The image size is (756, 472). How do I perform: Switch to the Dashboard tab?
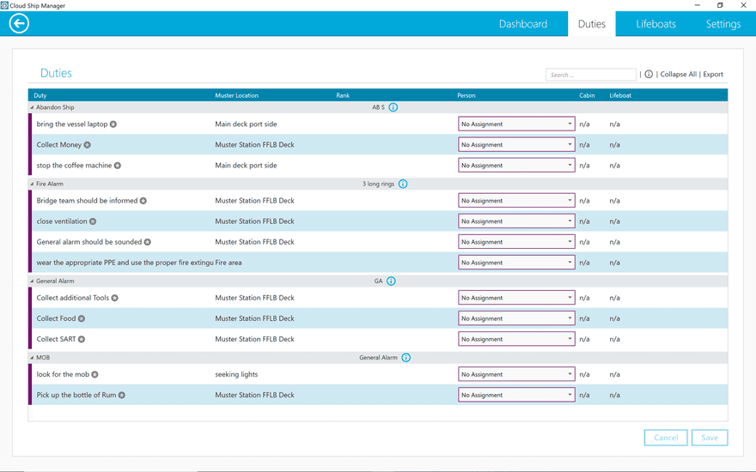pos(522,24)
